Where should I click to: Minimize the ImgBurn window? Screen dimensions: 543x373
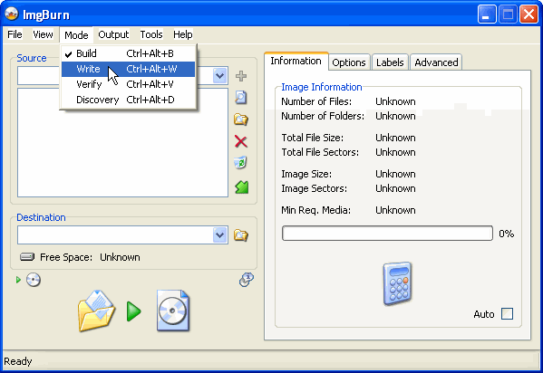[487, 14]
